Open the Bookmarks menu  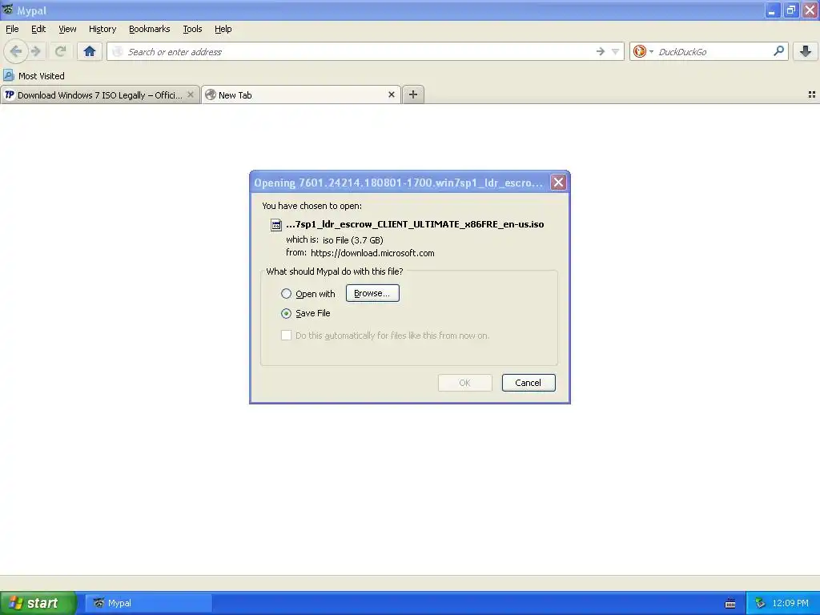point(150,29)
